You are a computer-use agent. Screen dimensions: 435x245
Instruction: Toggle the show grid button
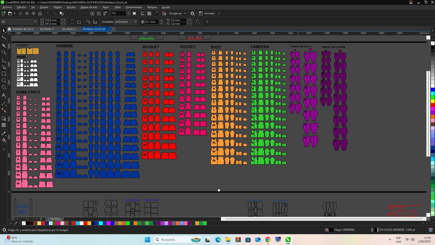[x=149, y=13]
